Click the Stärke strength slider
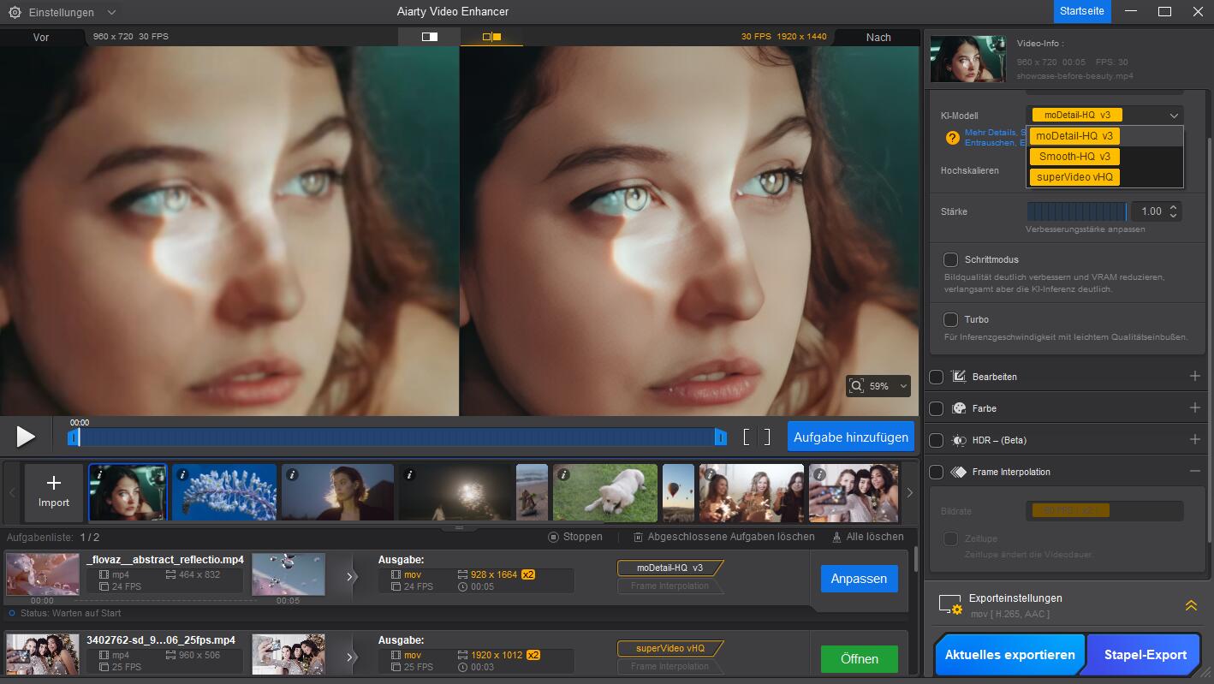 1076,211
